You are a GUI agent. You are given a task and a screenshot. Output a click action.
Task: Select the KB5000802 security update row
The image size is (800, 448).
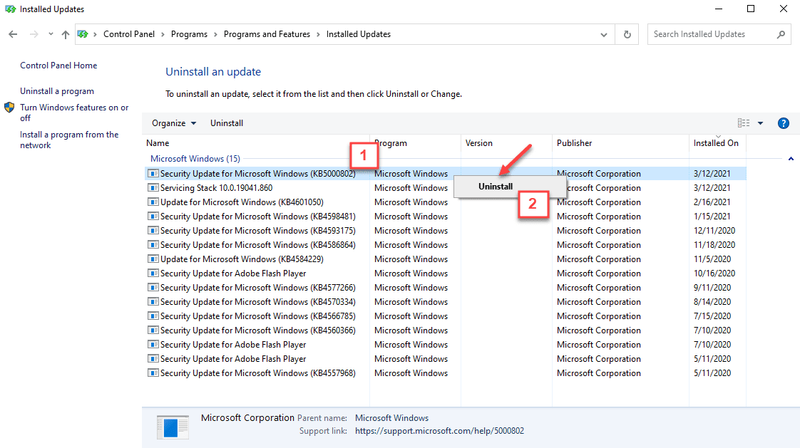(446, 174)
